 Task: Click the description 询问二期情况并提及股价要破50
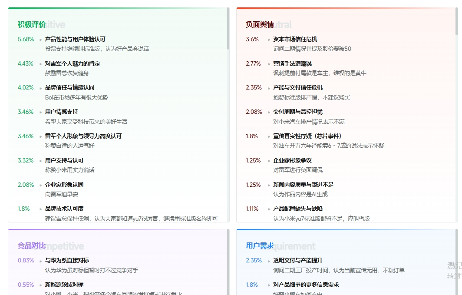coord(312,49)
